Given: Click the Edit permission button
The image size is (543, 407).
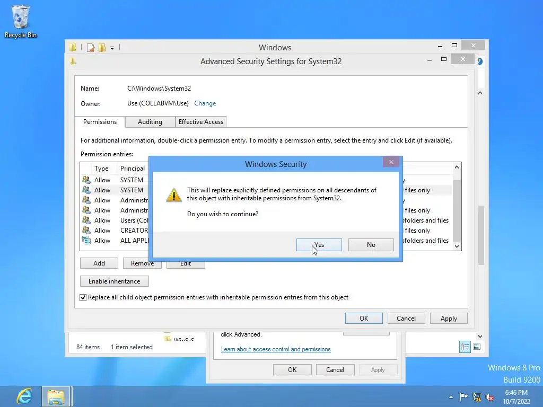Looking at the screenshot, I should [x=186, y=264].
